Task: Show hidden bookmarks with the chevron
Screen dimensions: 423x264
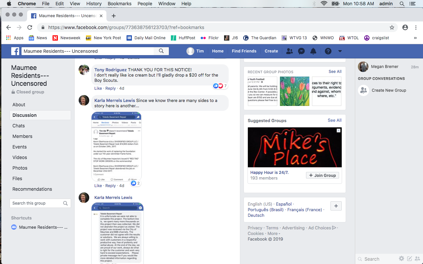Action: click(415, 38)
